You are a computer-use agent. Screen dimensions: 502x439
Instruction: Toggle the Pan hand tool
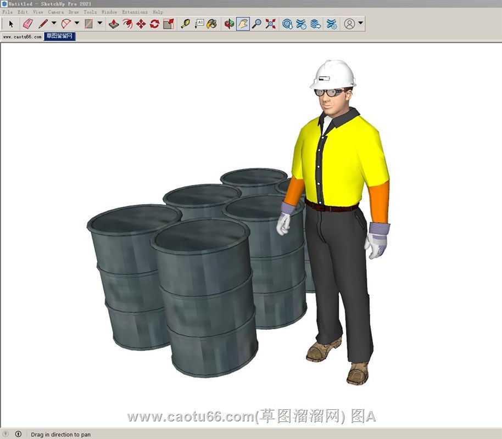point(243,24)
